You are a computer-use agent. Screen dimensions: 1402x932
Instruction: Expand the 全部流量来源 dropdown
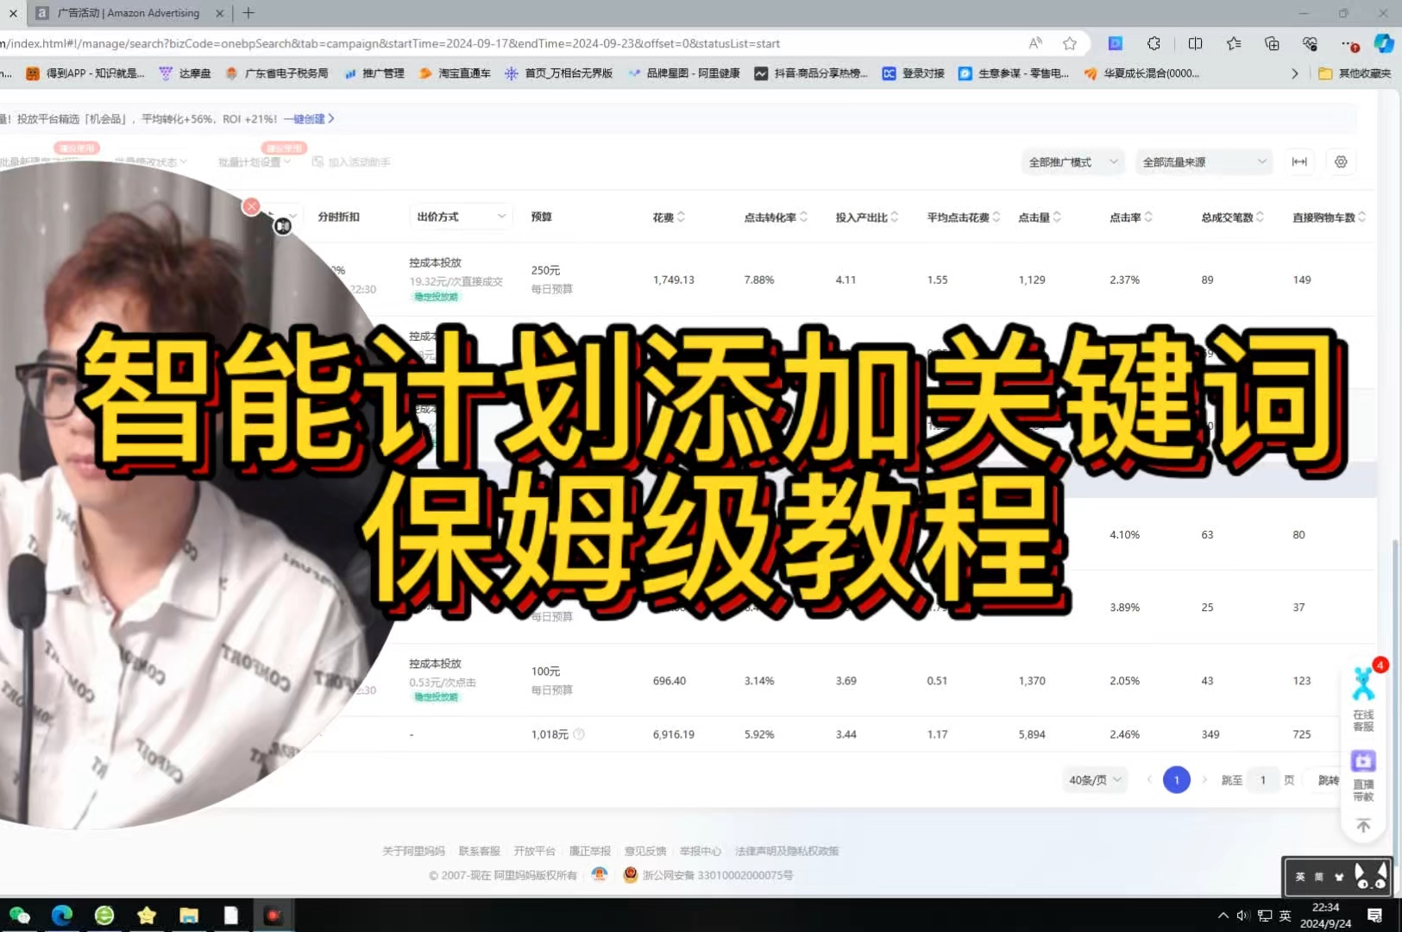tap(1204, 162)
